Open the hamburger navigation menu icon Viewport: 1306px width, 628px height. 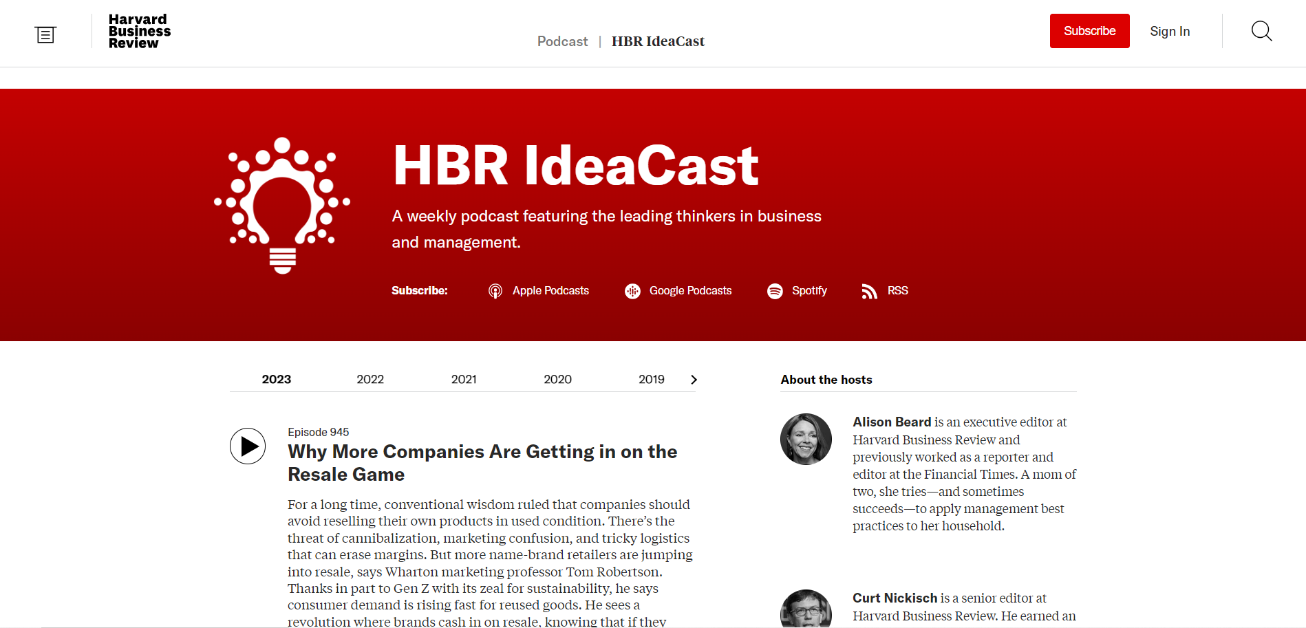(x=45, y=34)
